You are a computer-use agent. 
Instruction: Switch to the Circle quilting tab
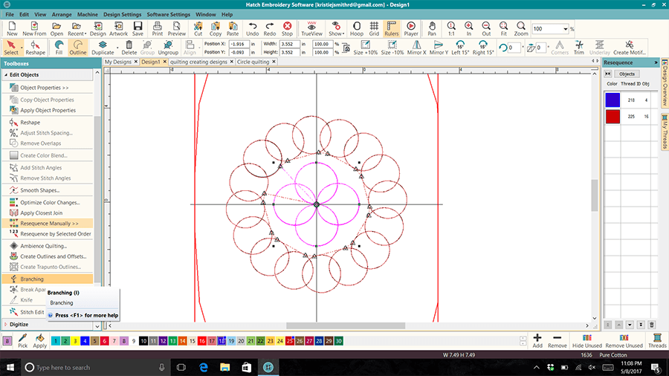[x=253, y=62]
